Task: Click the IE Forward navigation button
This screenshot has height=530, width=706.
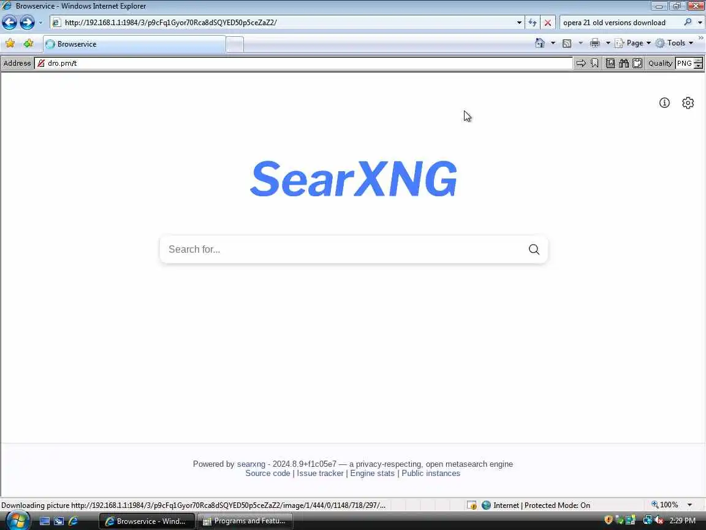Action: (27, 22)
